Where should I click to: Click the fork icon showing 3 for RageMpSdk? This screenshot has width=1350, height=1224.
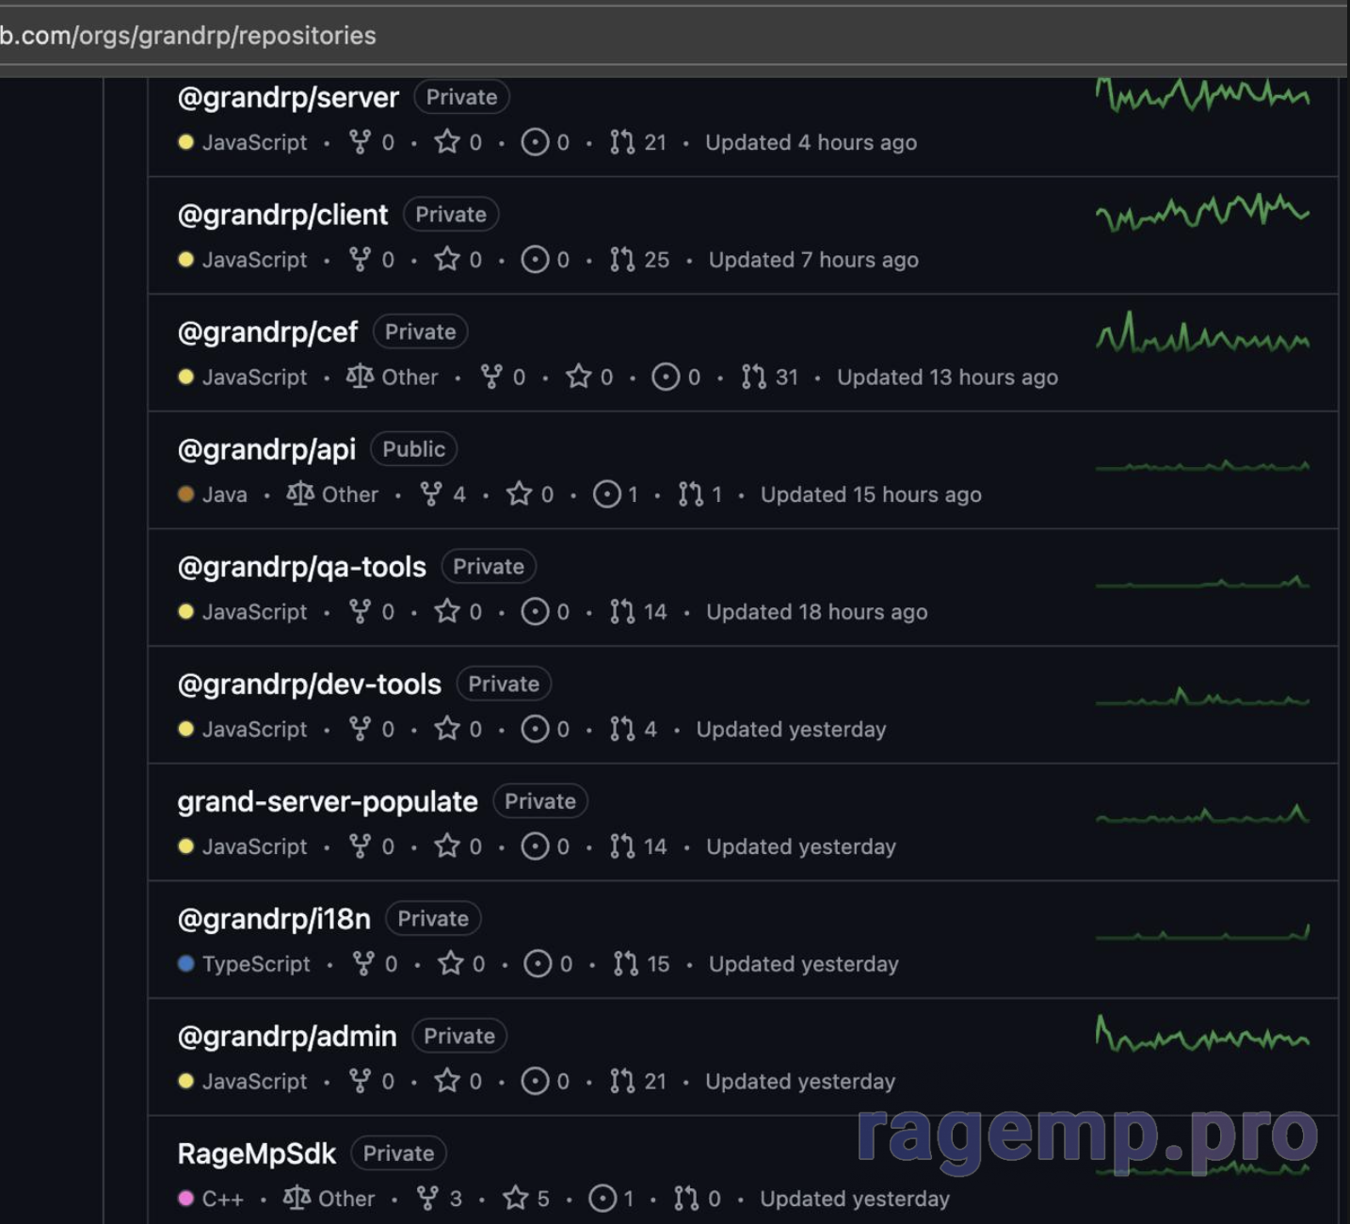point(427,1198)
